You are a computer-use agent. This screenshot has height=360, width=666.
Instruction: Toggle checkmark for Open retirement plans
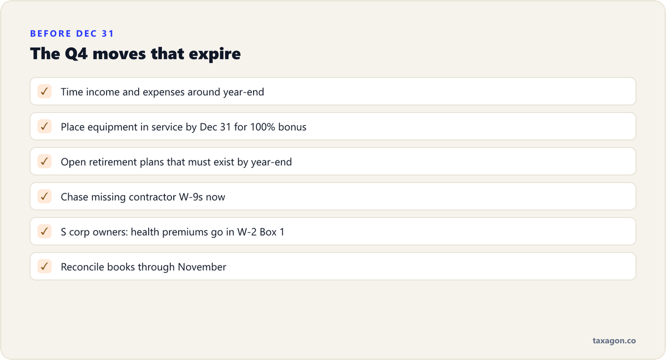click(44, 161)
